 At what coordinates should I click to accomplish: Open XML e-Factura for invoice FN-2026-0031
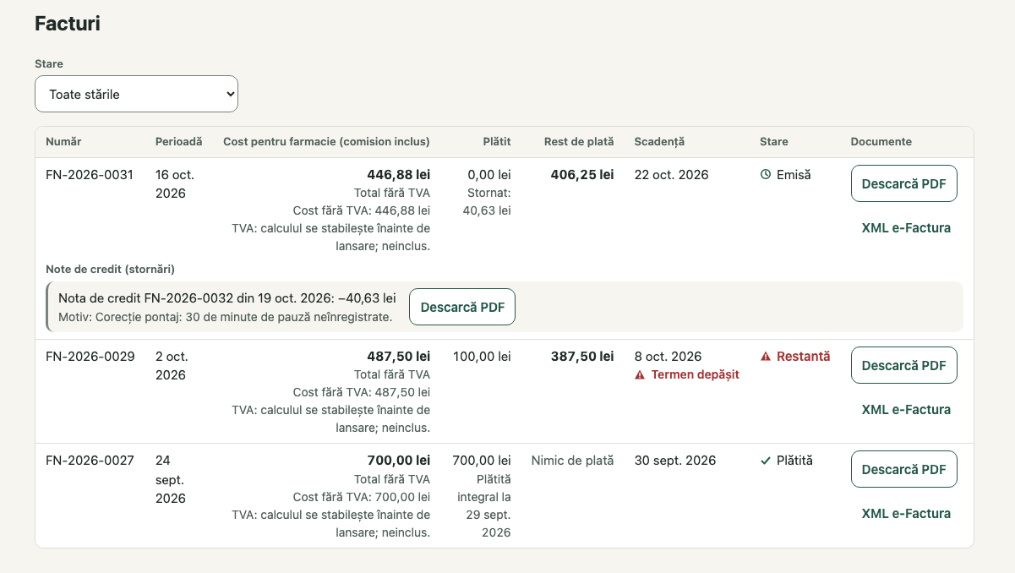906,228
